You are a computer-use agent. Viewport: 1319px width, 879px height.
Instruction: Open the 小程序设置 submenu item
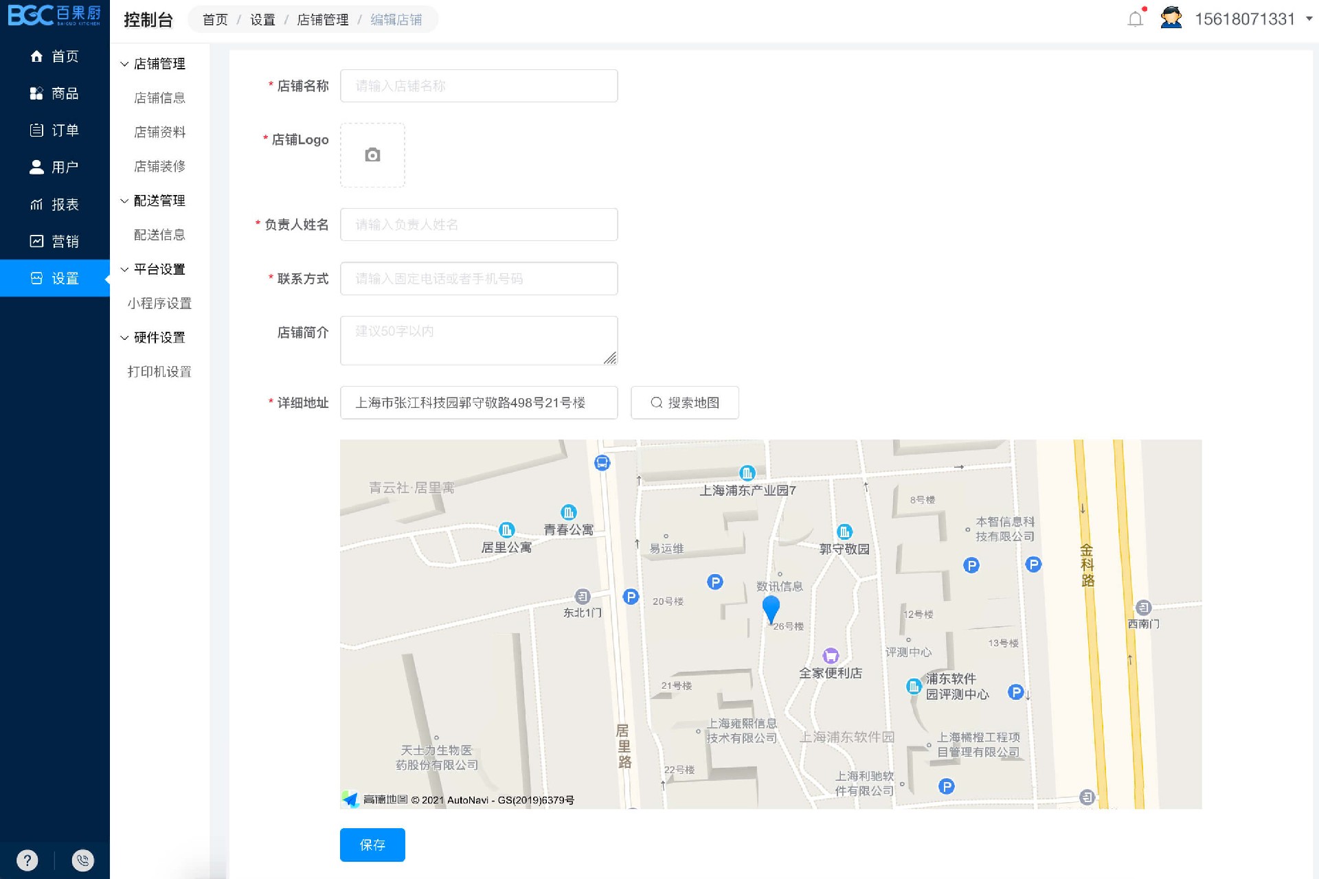(x=159, y=304)
